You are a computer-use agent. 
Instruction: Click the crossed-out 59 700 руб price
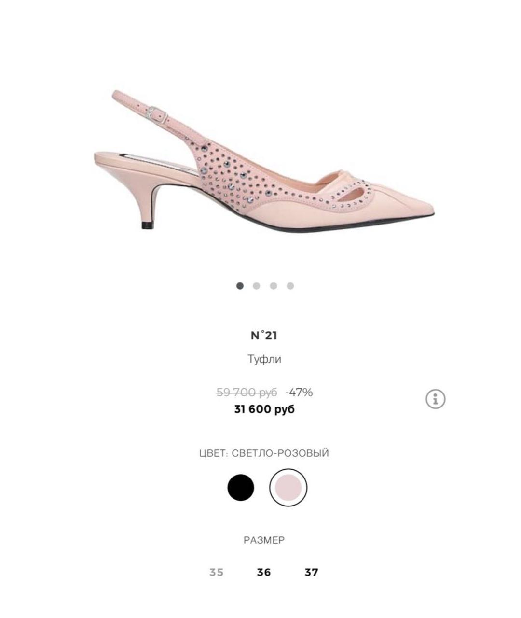[x=247, y=393]
